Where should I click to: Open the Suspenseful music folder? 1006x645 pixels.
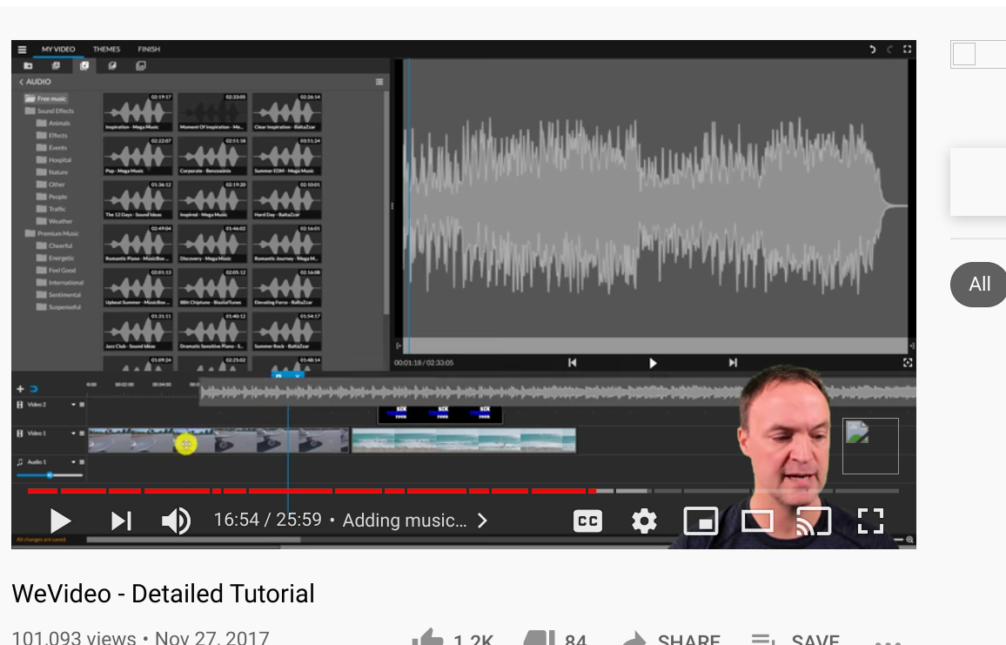pyautogui.click(x=59, y=307)
